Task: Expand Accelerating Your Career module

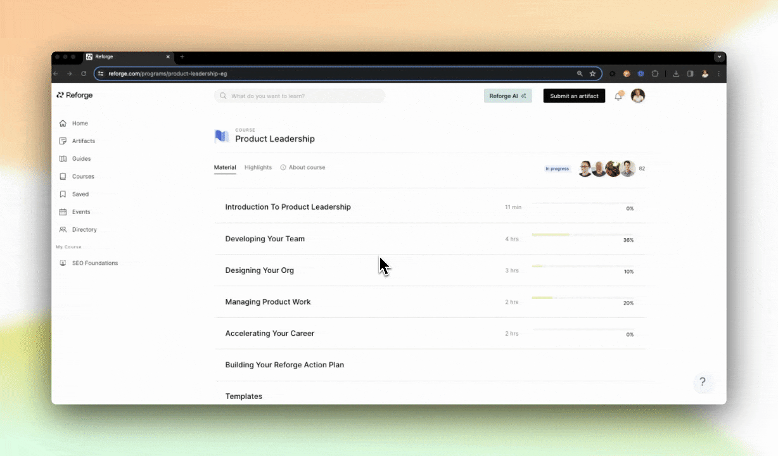Action: coord(430,333)
